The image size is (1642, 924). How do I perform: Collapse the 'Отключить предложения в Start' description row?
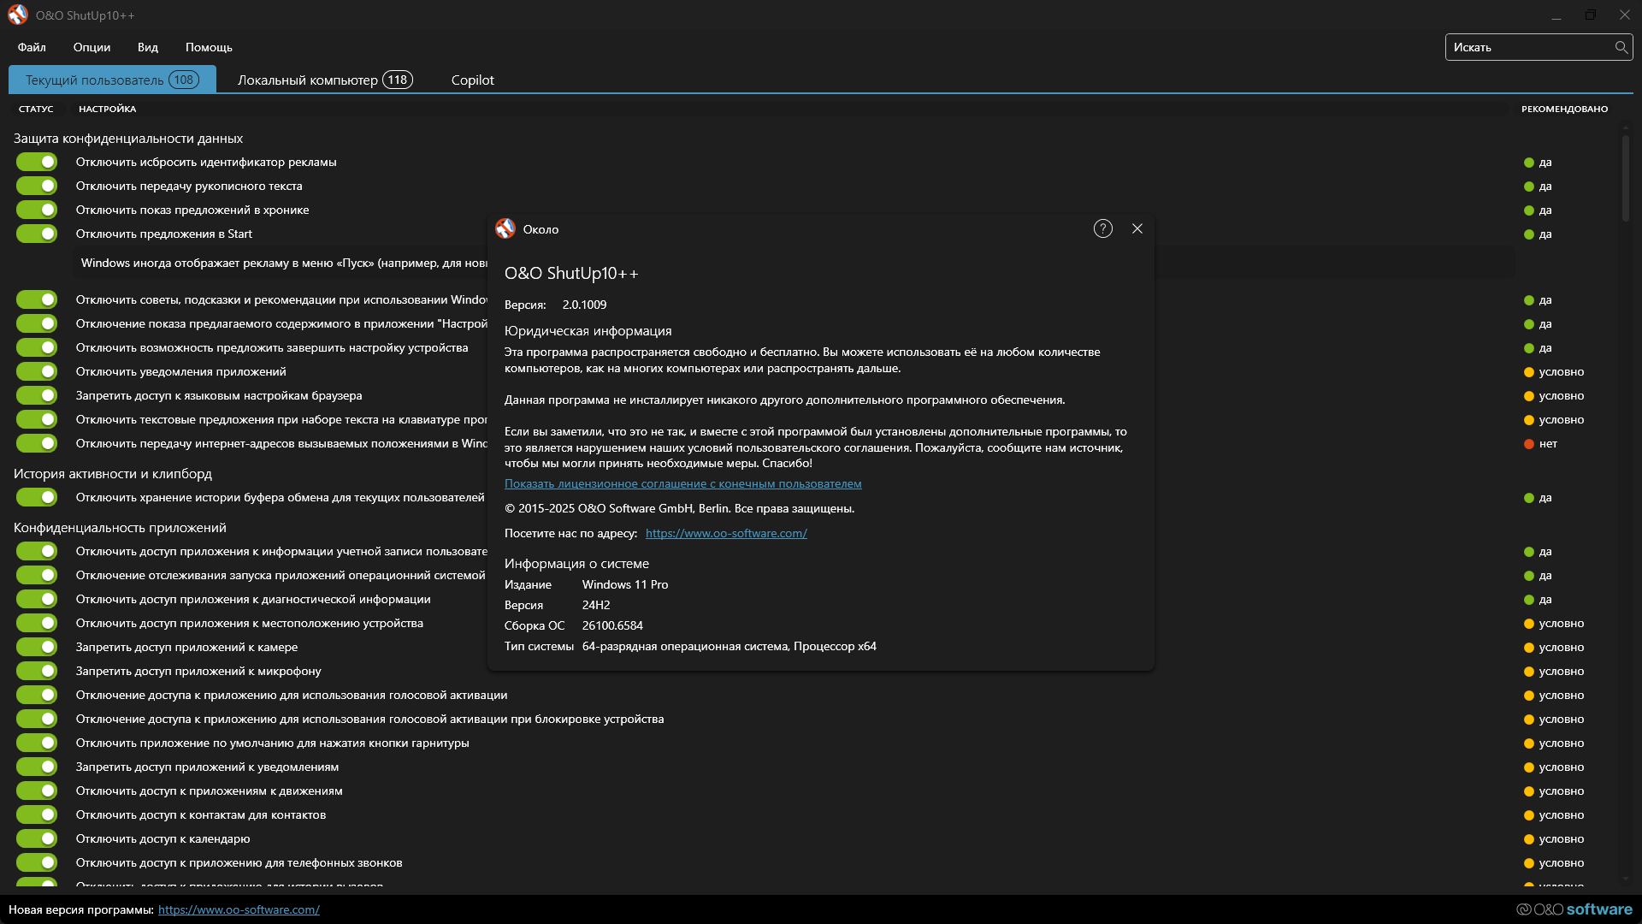(282, 263)
